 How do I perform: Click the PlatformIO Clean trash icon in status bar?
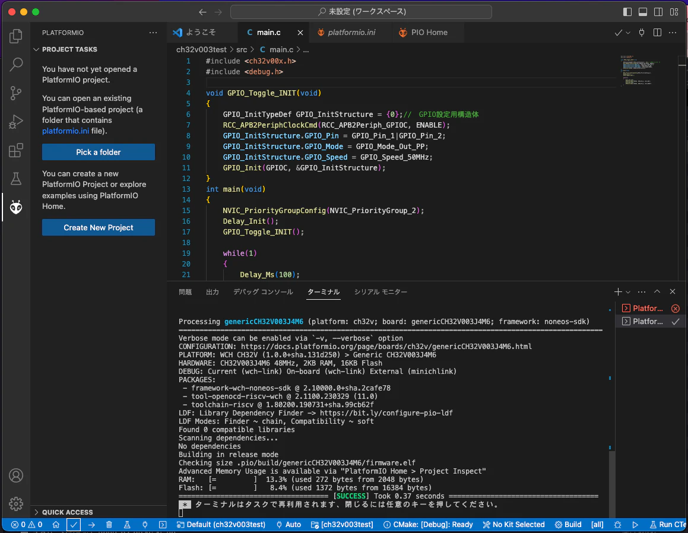(x=109, y=525)
